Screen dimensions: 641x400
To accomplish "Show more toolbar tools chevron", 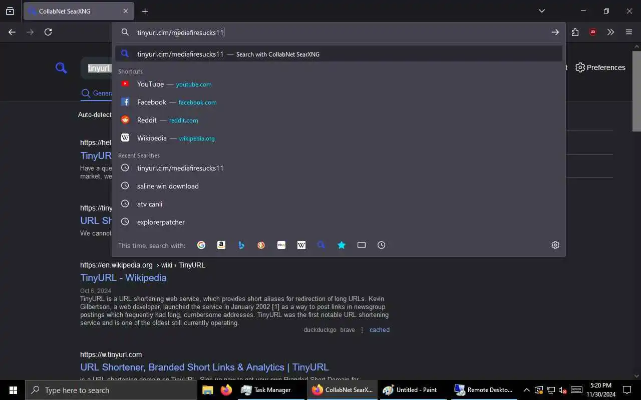I will pos(610,32).
